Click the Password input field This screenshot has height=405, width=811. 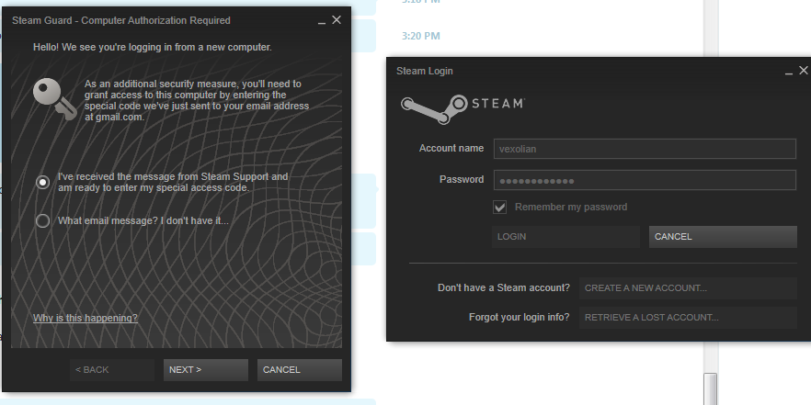645,180
